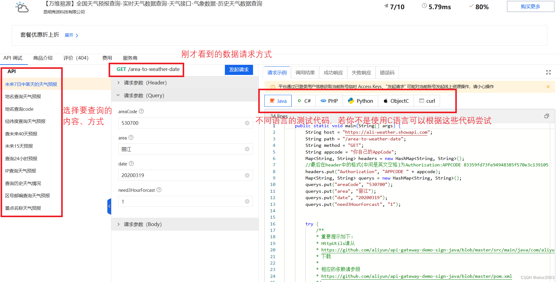Image resolution: width=559 pixels, height=282 pixels.
Task: Select 区号邮编查询天气预报 API
Action: point(28,196)
